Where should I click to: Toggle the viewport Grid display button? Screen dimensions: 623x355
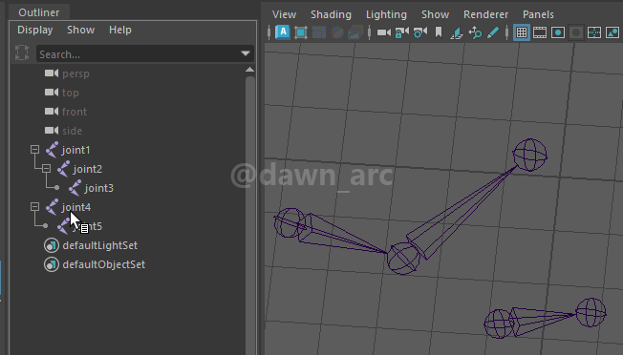(522, 32)
